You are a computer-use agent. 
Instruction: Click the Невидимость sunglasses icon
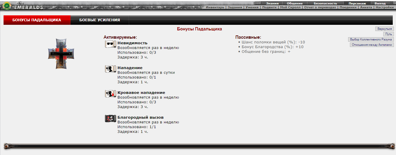click(110, 44)
